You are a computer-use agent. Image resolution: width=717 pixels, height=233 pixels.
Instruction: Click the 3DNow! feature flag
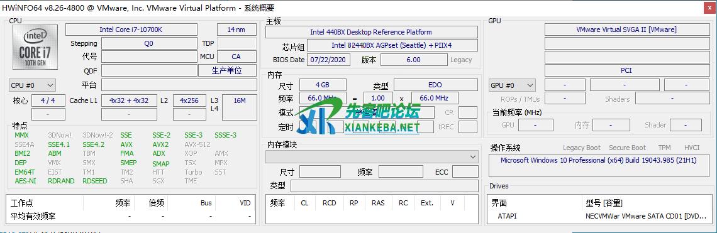click(x=60, y=135)
